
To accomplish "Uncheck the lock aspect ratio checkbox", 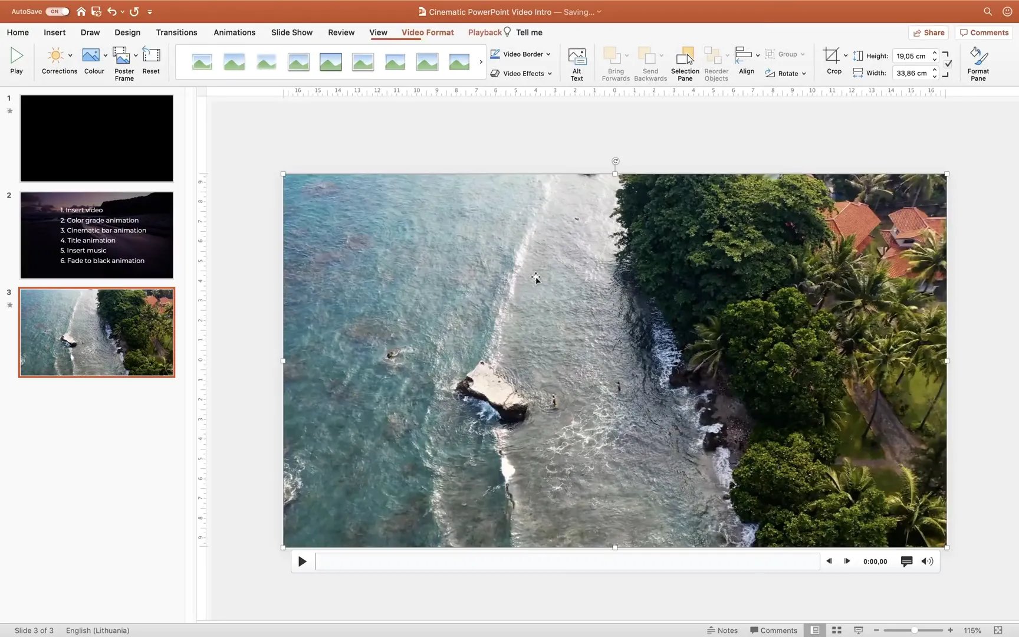I will pos(948,65).
